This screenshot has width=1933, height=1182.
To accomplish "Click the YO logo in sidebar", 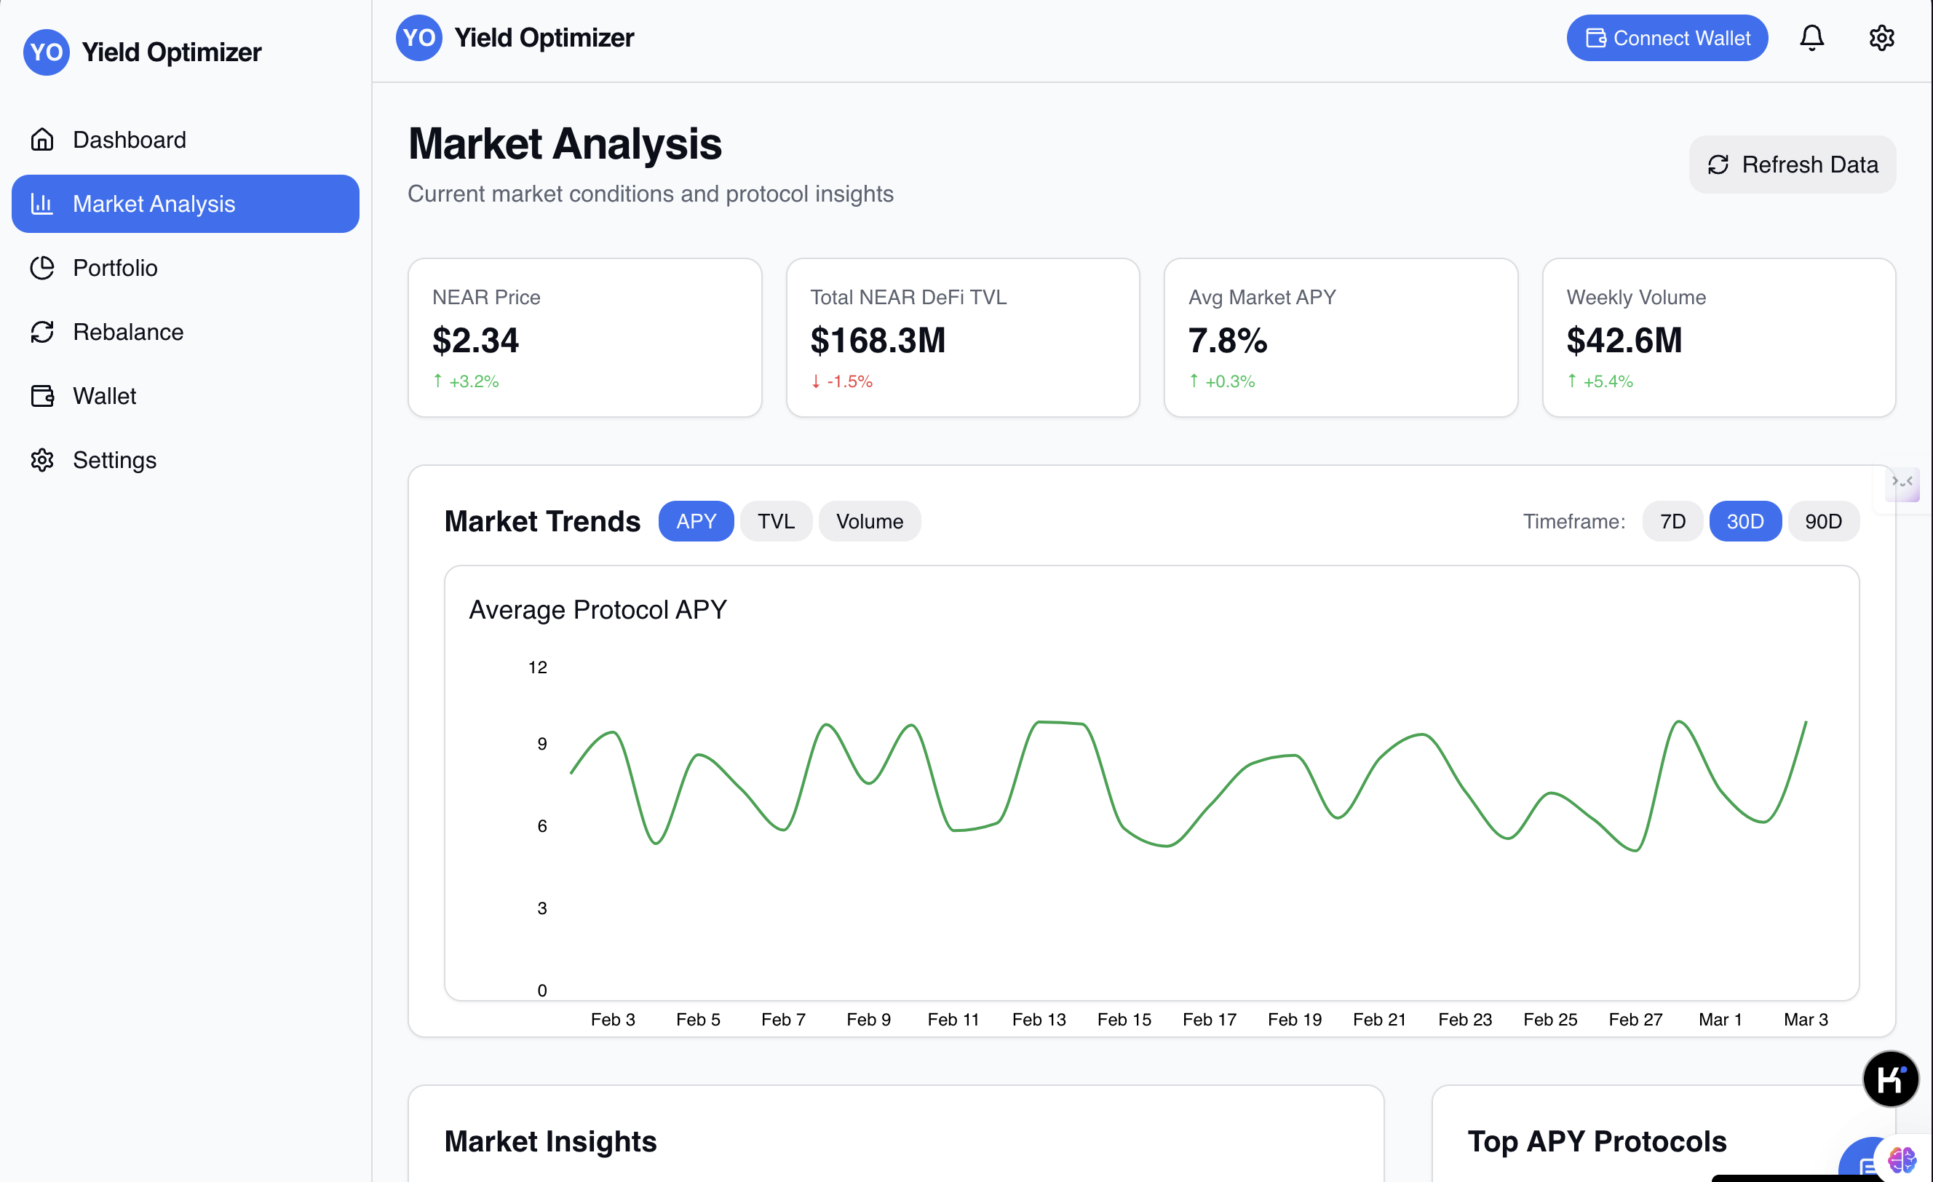I will (x=47, y=52).
